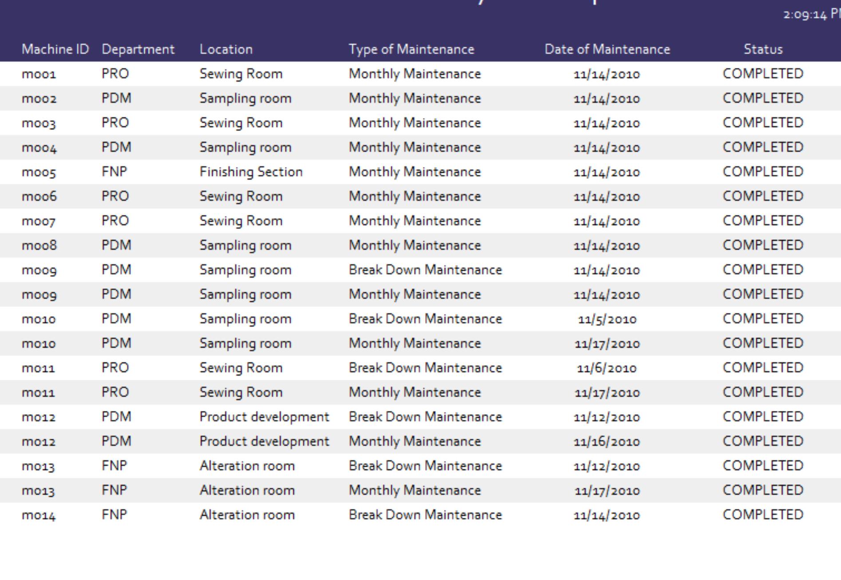Click the Department column header
The image size is (841, 580).
coord(138,49)
